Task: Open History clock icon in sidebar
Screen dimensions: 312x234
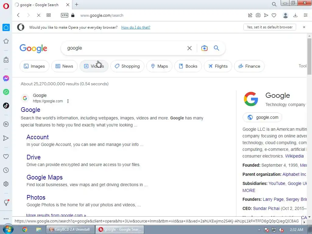Action: tap(6, 170)
